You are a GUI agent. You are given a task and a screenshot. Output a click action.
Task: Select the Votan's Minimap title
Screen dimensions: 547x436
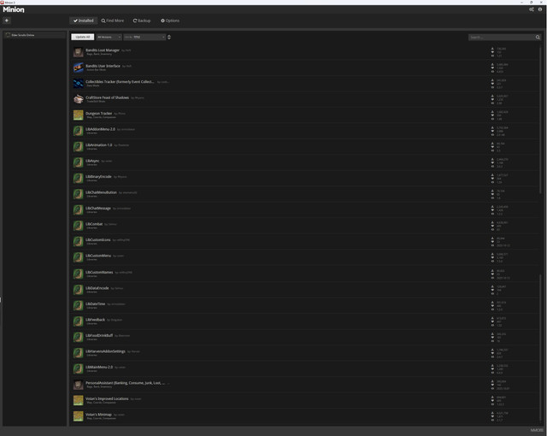[99, 415]
